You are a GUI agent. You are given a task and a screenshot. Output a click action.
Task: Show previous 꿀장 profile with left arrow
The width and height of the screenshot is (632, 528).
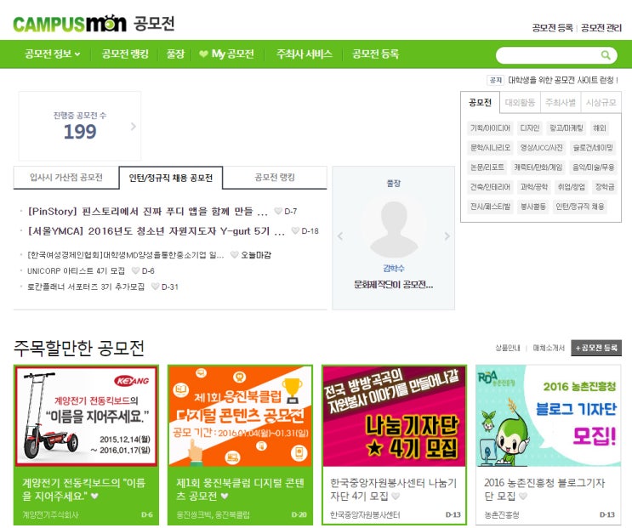[x=340, y=236]
